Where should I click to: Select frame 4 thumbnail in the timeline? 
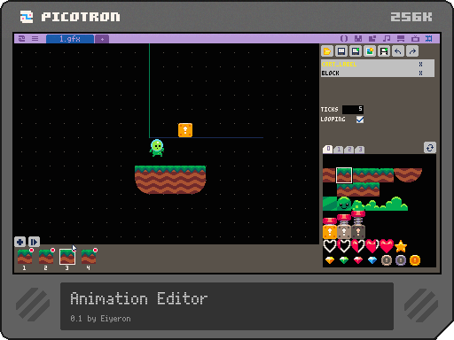(x=89, y=257)
